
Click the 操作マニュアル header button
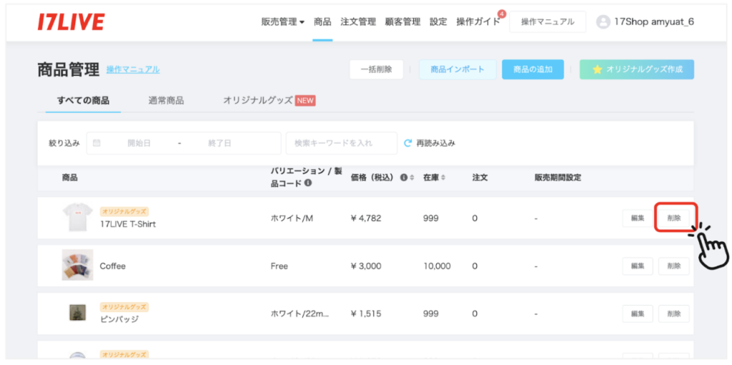(548, 22)
